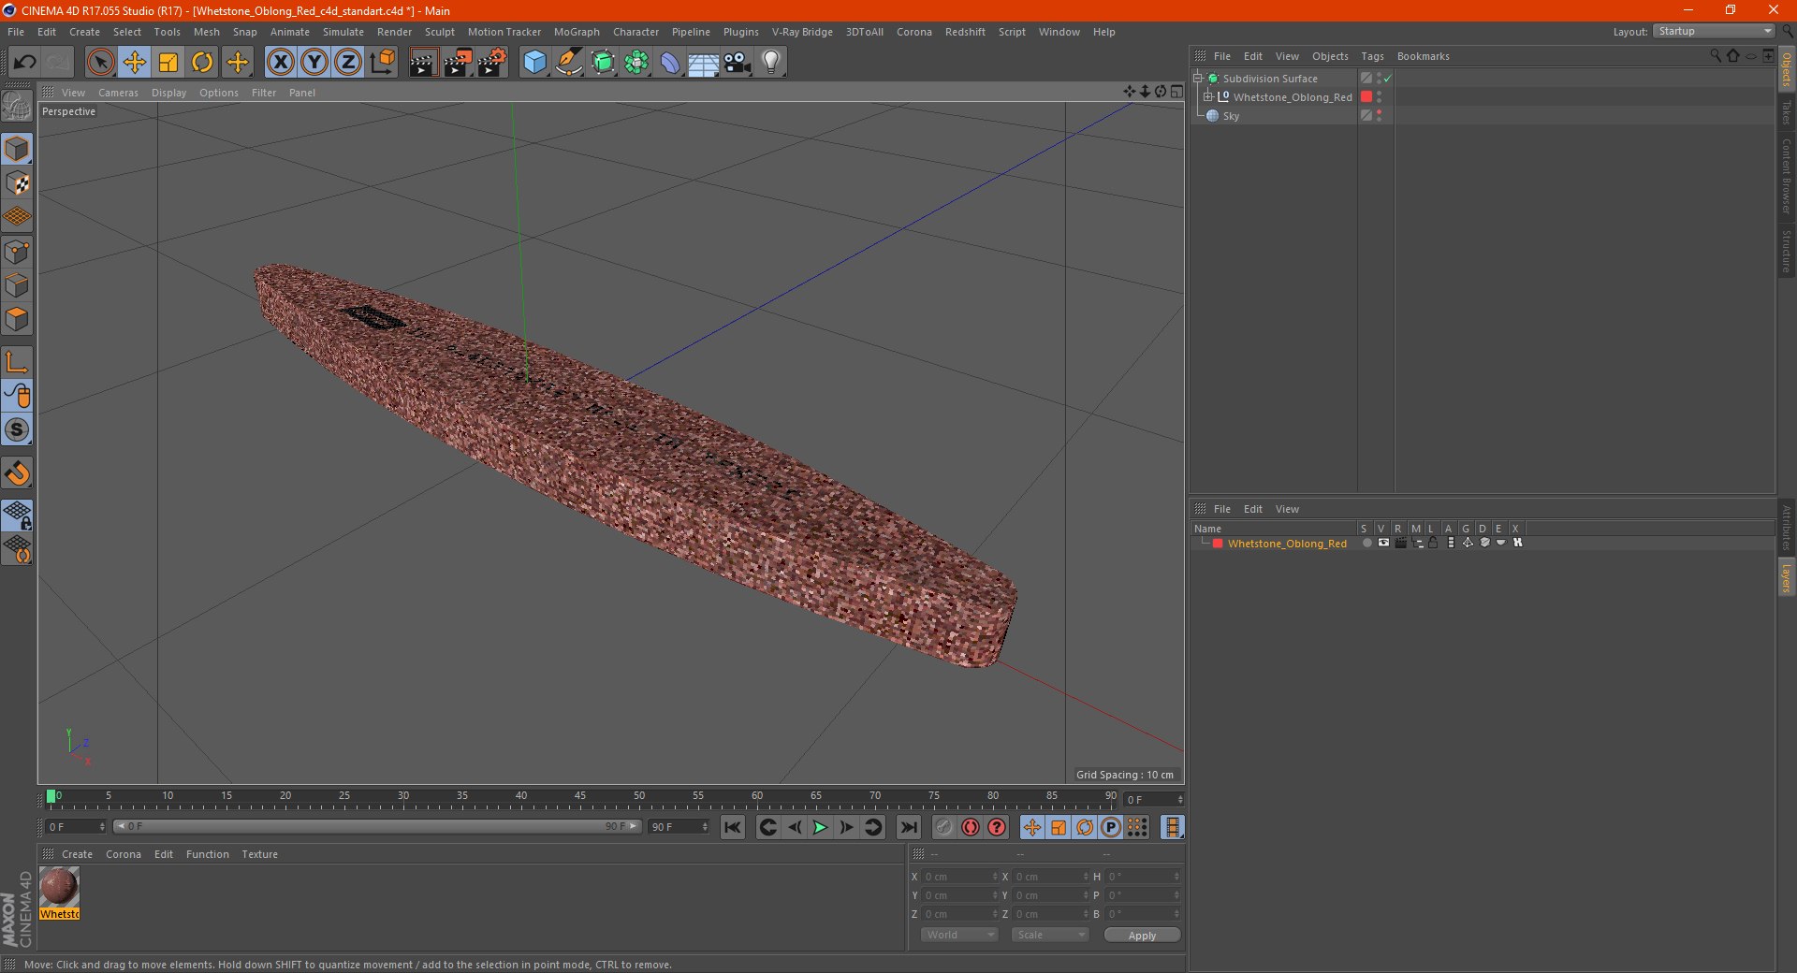Select Whetstone material thumbnail
Viewport: 1797px width, 973px height.
[59, 887]
